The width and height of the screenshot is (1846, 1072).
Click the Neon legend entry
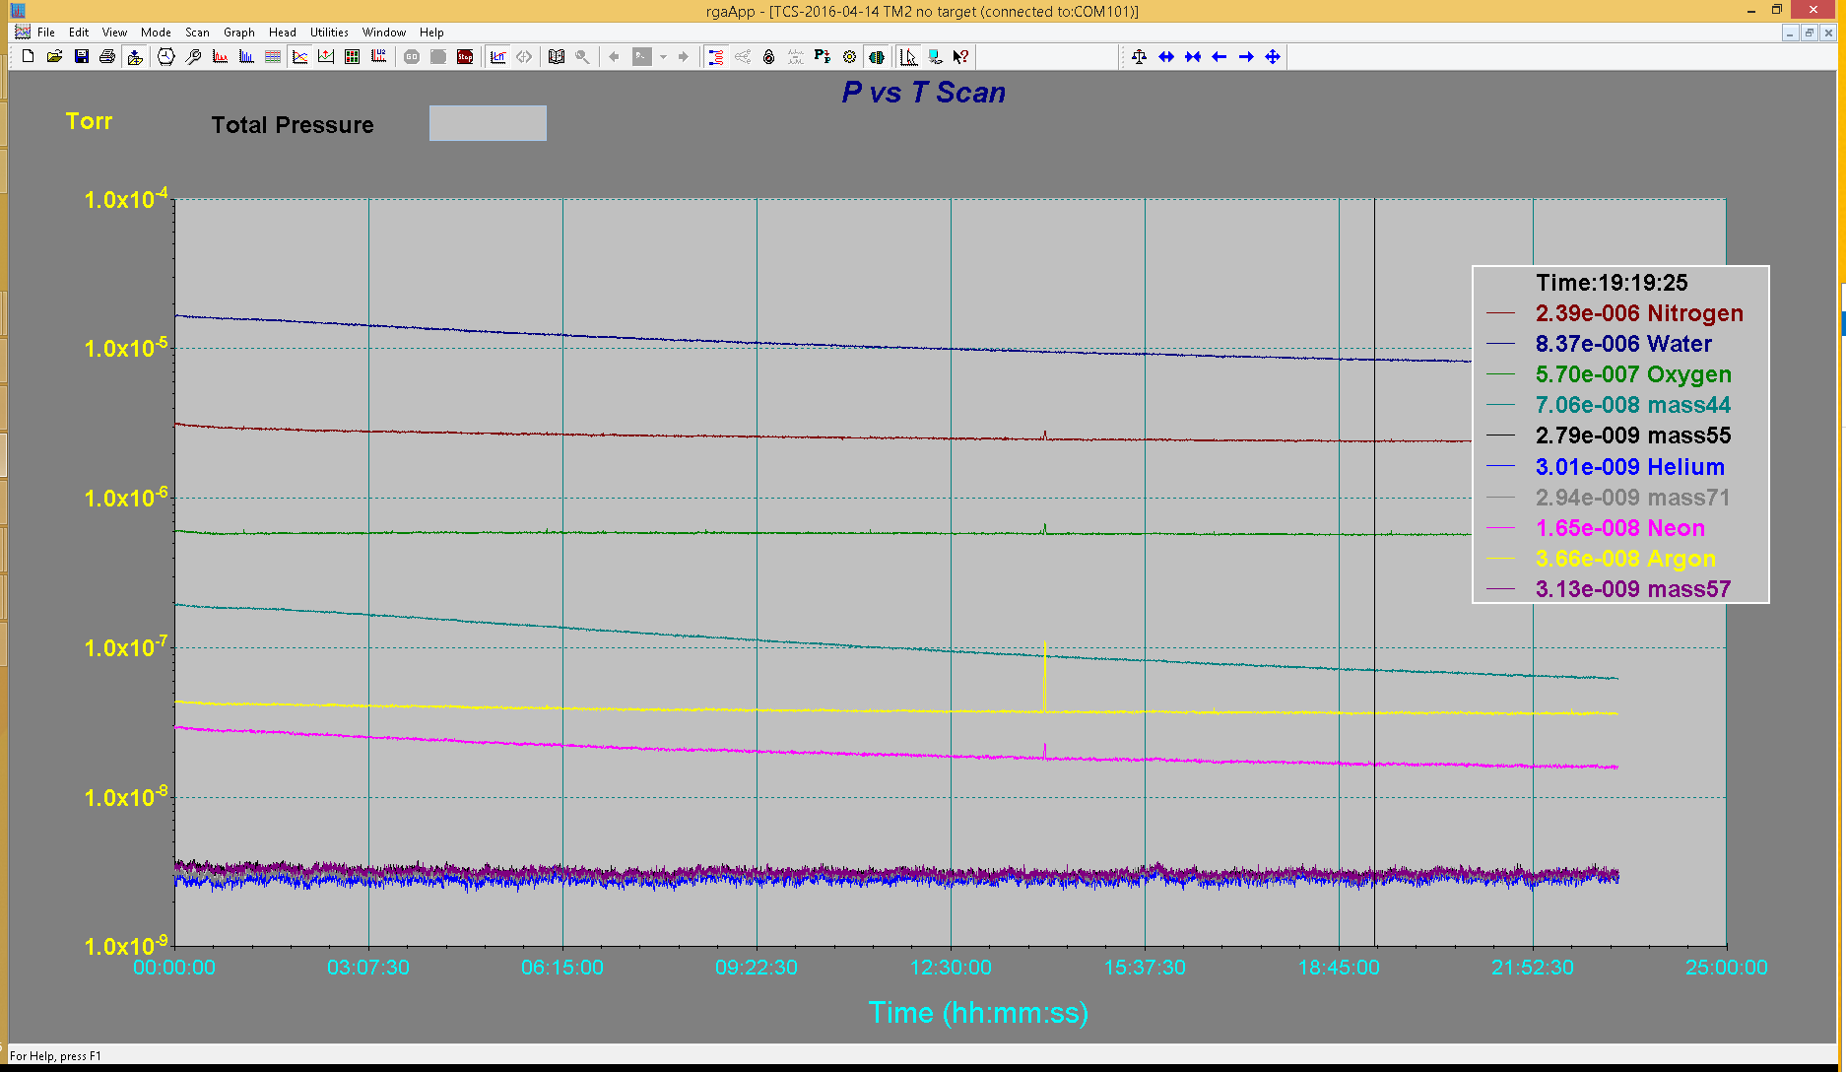pos(1596,528)
